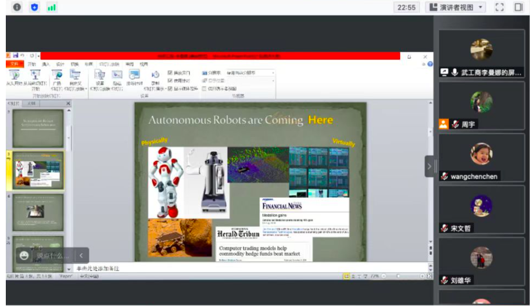Click the notes area placeholder text

[x=98, y=268]
